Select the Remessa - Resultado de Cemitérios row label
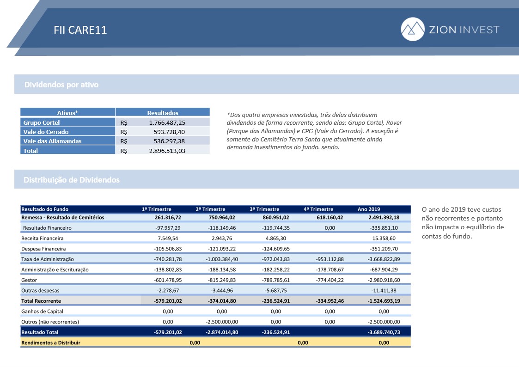This screenshot has height=367, width=519. (62, 217)
